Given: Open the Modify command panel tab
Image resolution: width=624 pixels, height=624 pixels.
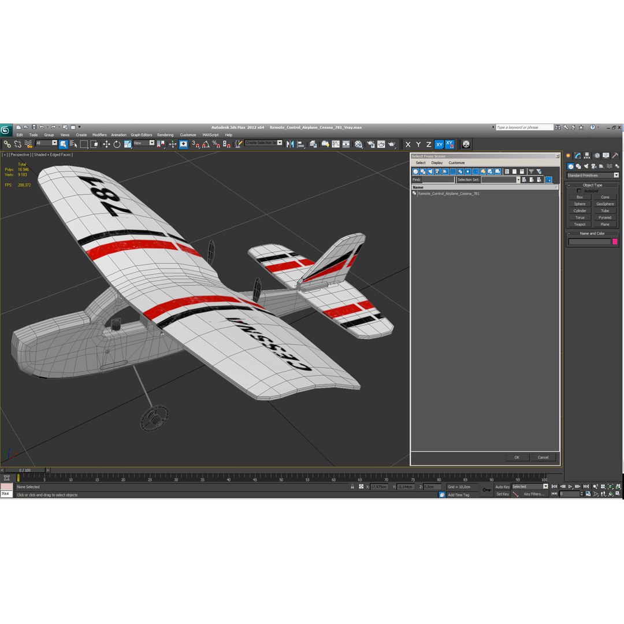Looking at the screenshot, I should (577, 155).
